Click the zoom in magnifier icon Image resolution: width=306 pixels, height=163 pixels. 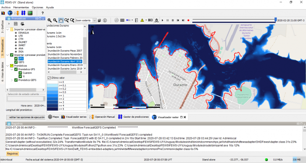pos(49,20)
